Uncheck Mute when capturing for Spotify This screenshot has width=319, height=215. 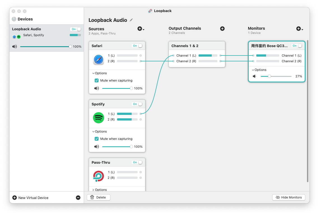[x=97, y=139]
